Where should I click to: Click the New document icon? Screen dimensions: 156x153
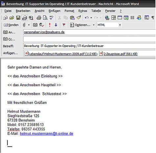click(5, 18)
